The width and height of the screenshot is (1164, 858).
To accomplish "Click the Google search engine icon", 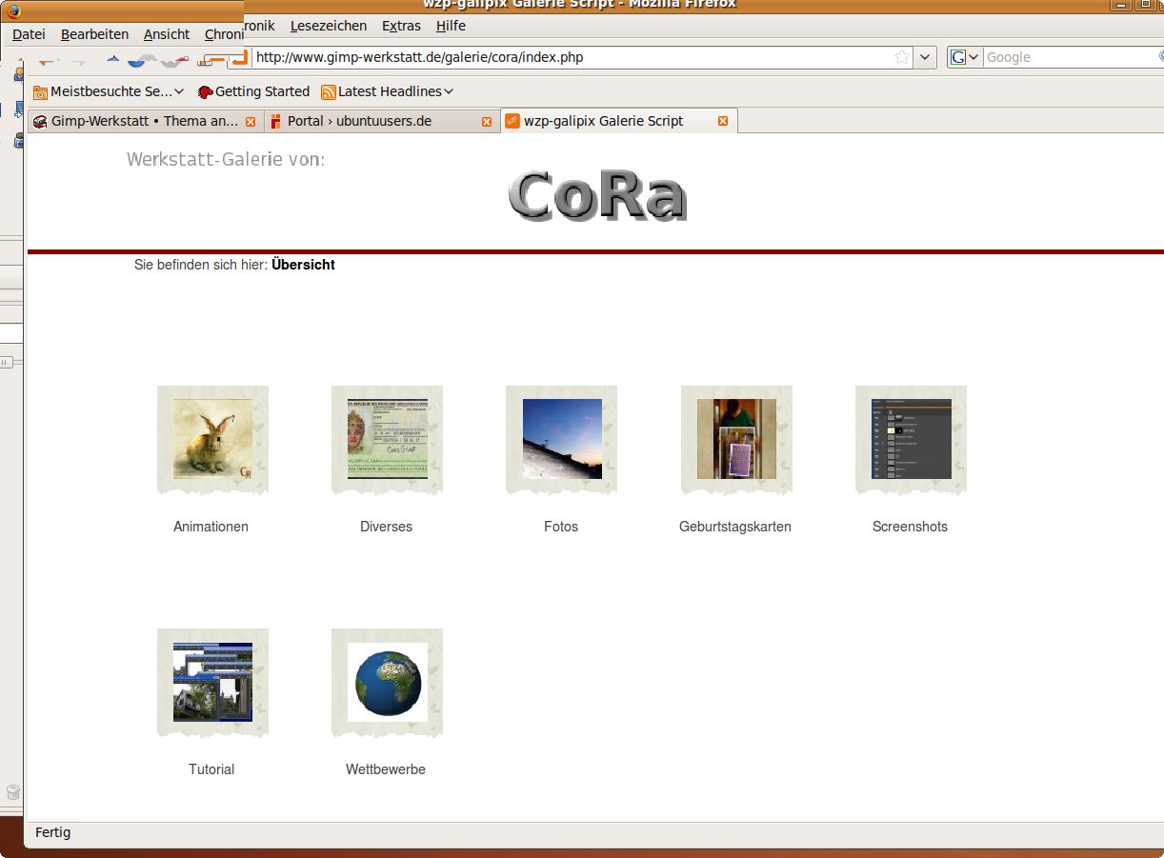I will click(958, 57).
